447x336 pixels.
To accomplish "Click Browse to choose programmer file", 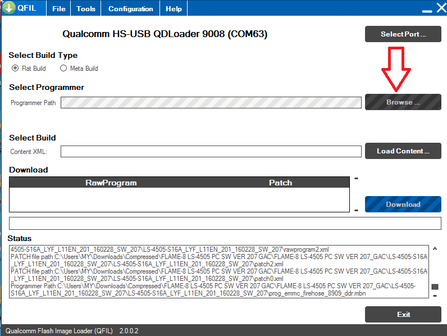I will 403,102.
